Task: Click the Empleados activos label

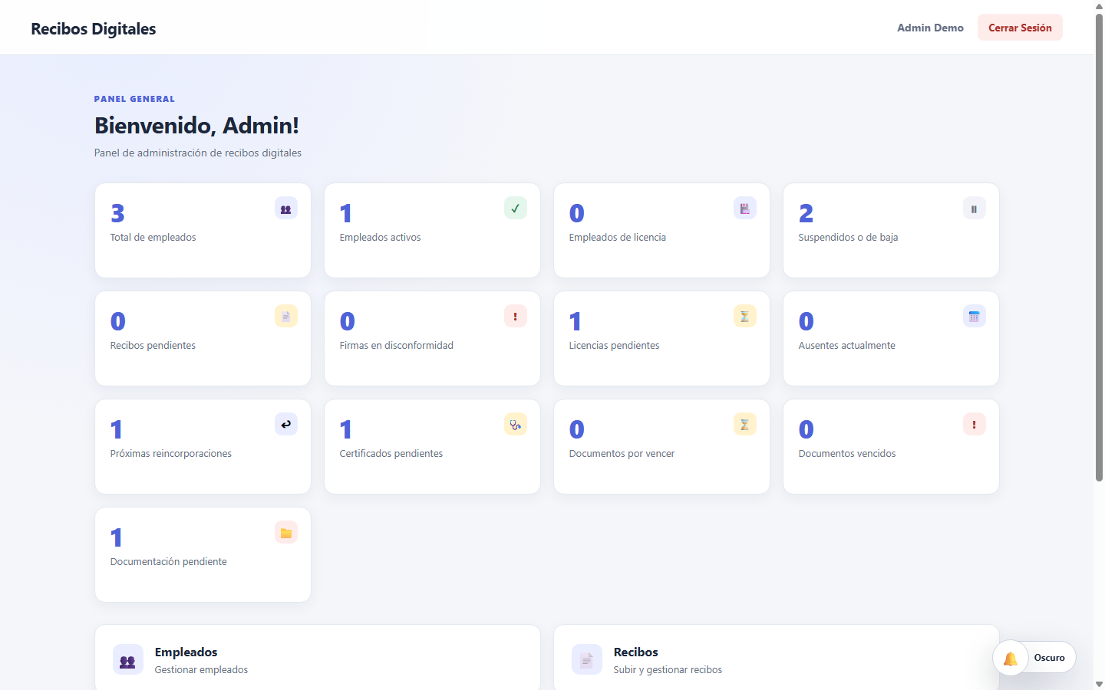Action: tap(380, 238)
